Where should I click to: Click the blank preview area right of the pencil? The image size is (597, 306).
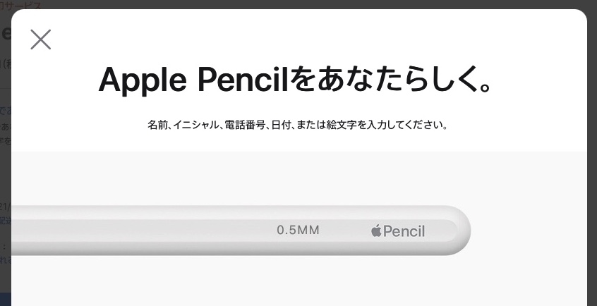[x=529, y=231]
